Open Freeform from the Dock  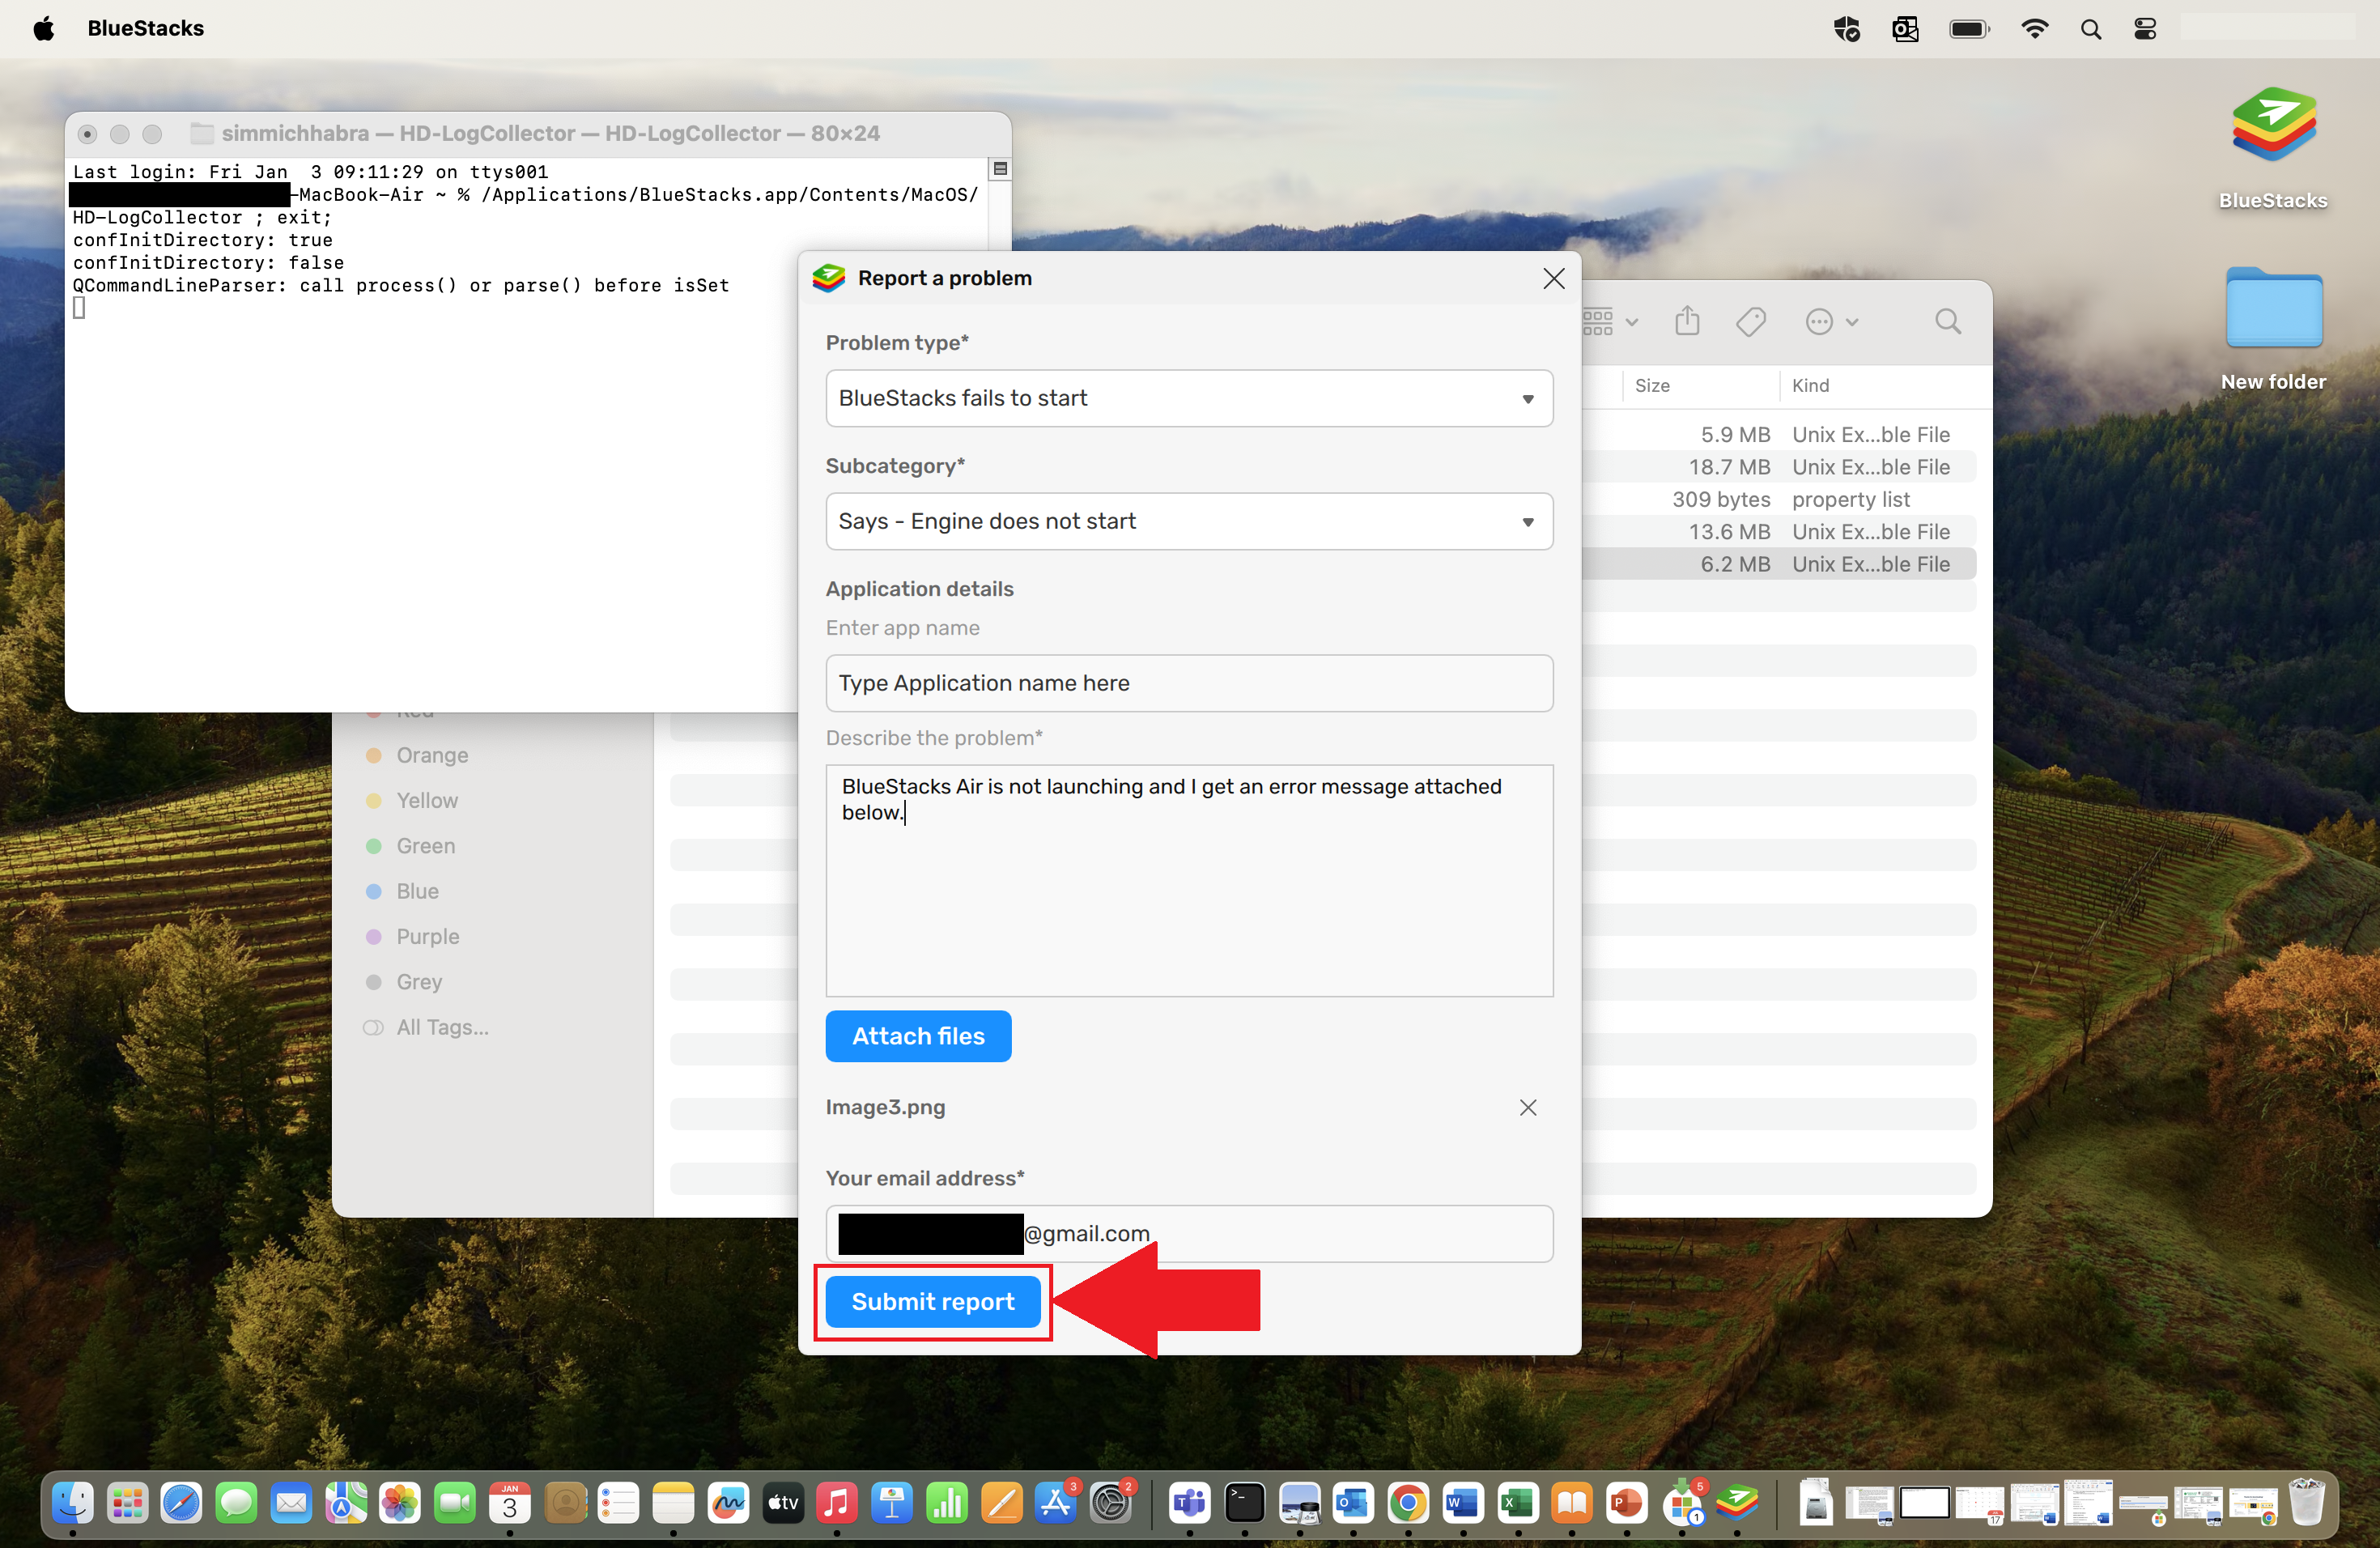(728, 1503)
